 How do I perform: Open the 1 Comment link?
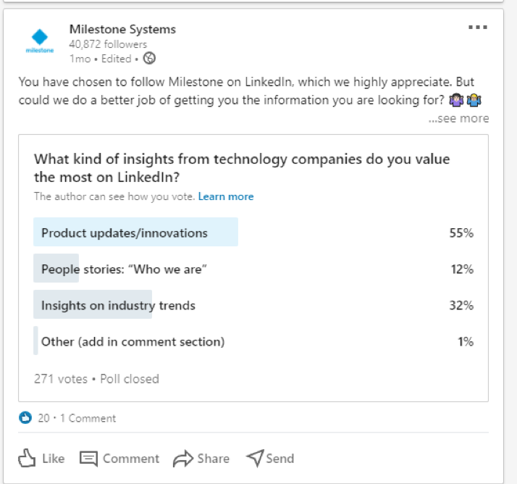[x=88, y=418]
